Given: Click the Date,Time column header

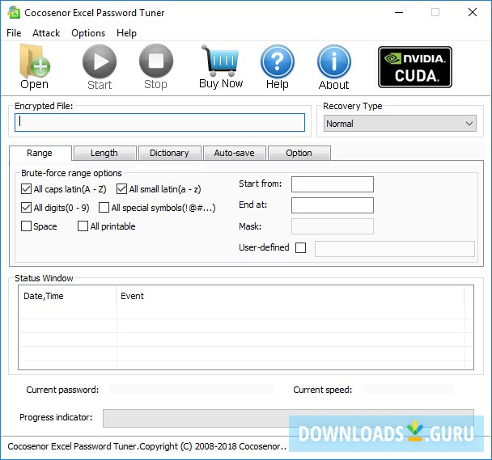Looking at the screenshot, I should click(67, 296).
